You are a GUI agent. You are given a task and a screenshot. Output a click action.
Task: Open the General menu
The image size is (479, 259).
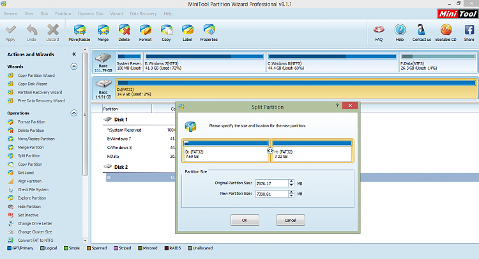10,14
